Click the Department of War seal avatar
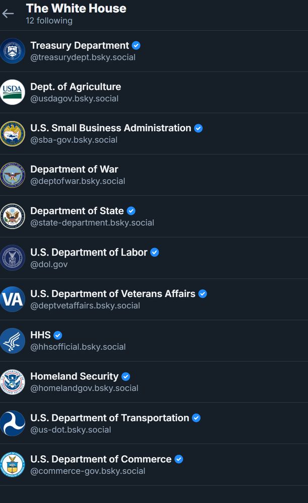 point(13,175)
